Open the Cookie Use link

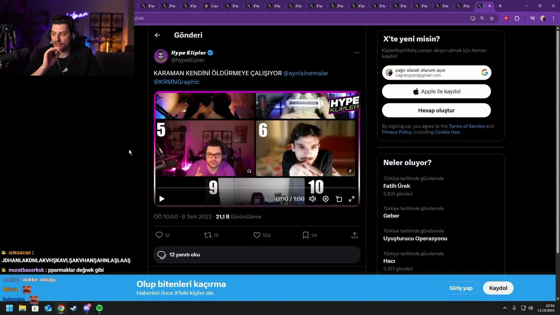(x=447, y=132)
